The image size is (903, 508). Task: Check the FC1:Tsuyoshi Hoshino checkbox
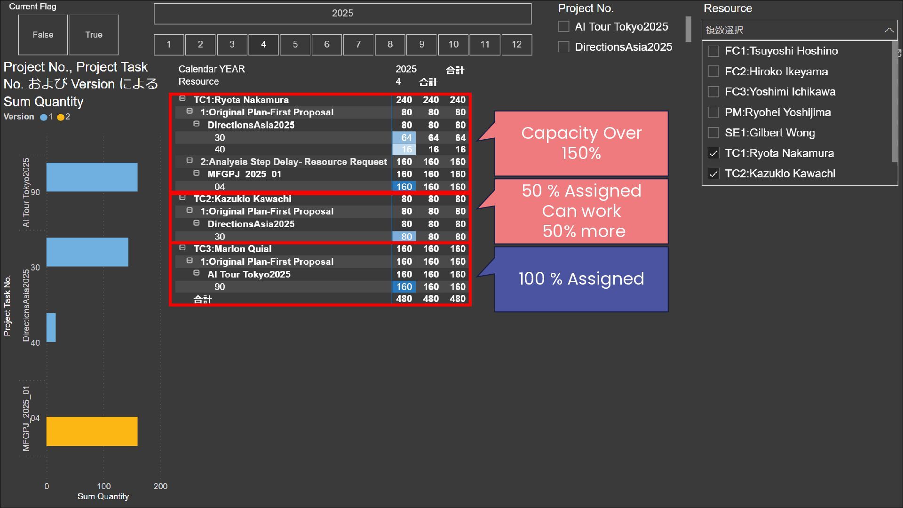(x=713, y=51)
